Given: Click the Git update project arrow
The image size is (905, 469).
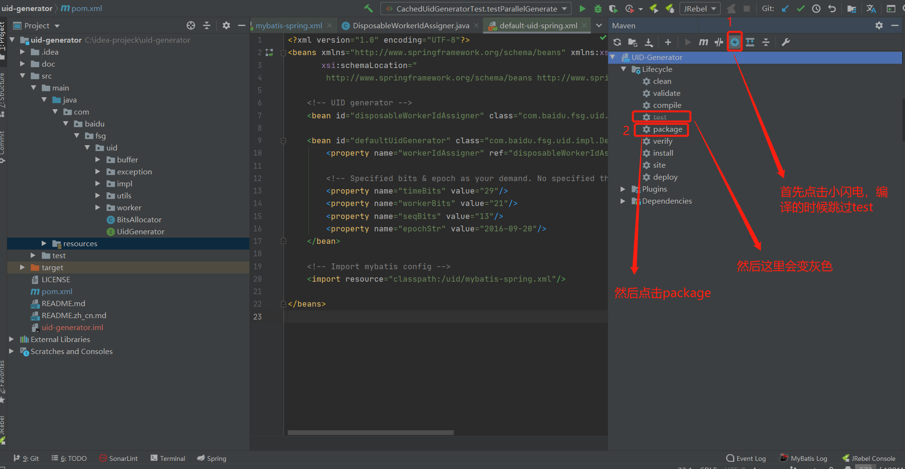Looking at the screenshot, I should pos(785,9).
